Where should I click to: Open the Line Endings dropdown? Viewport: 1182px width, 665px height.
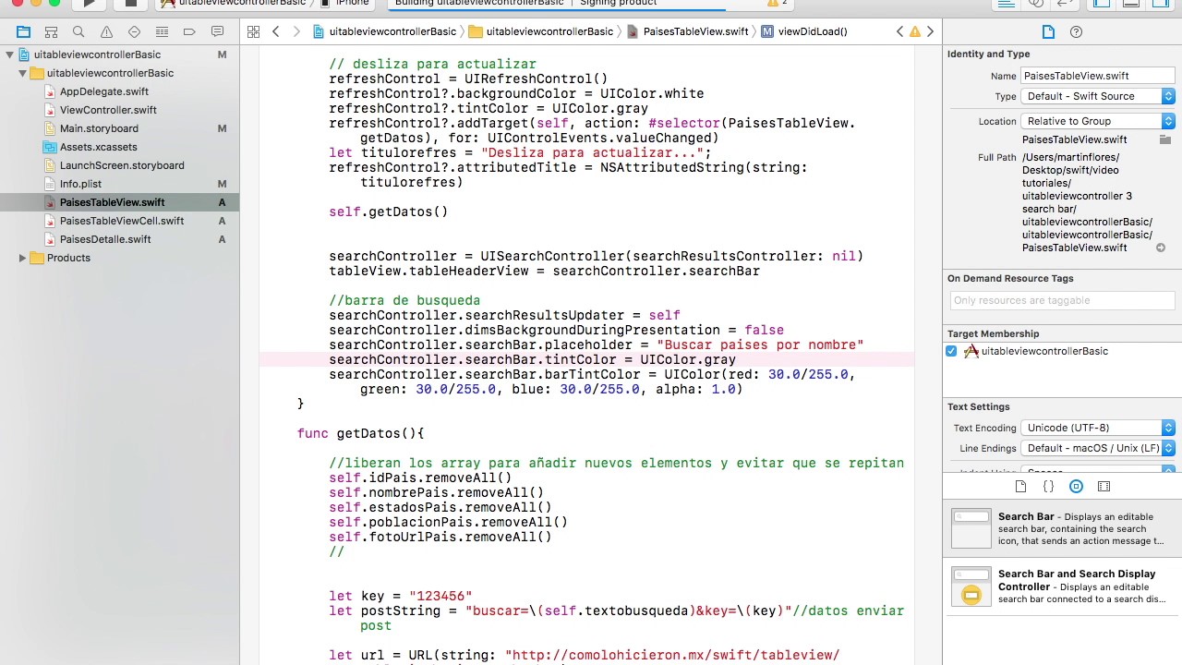click(1097, 448)
